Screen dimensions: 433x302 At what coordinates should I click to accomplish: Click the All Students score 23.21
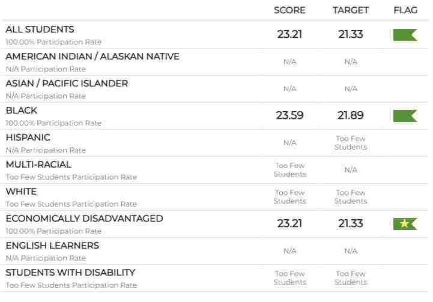[289, 35]
